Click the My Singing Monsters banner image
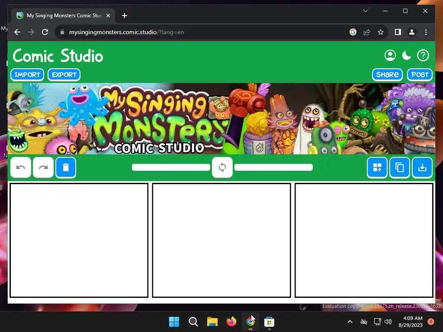Image resolution: width=443 pixels, height=332 pixels. click(x=221, y=118)
